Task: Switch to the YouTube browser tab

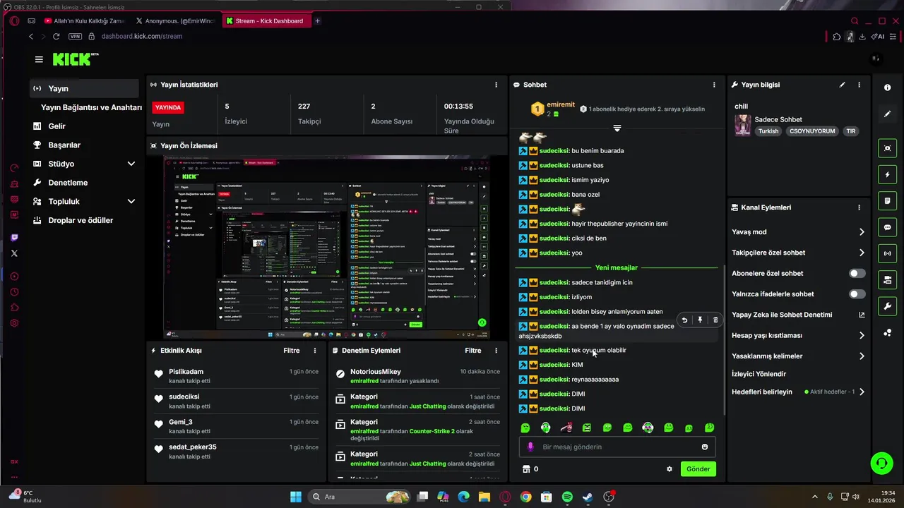Action: 85,21
